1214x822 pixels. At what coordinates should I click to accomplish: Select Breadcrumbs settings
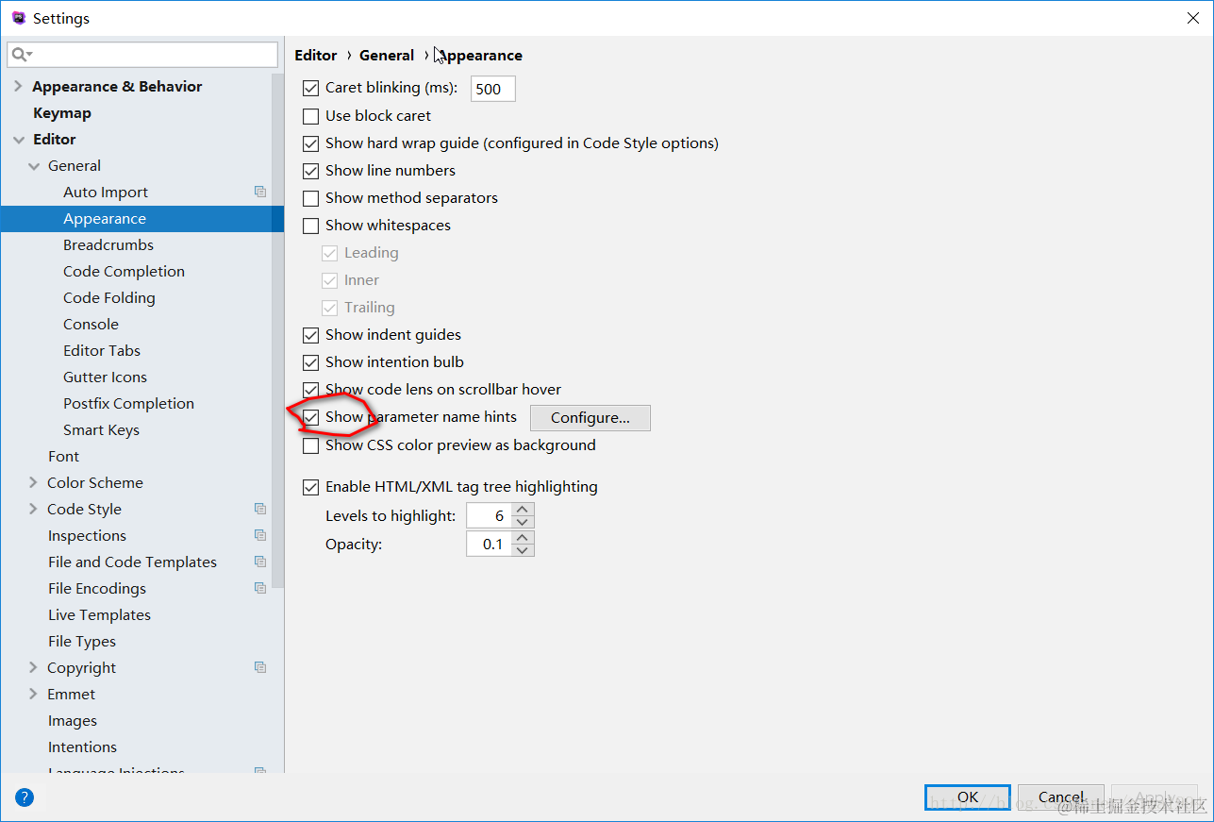coord(108,244)
